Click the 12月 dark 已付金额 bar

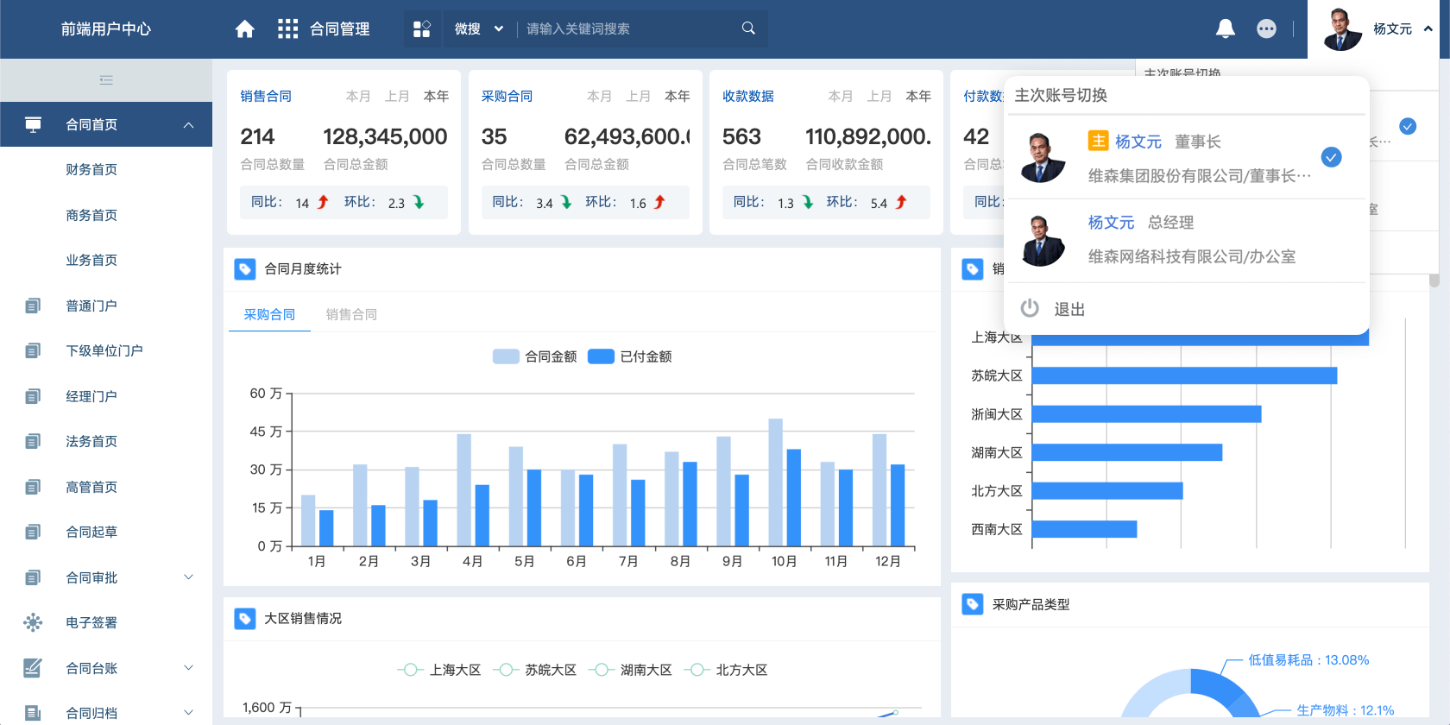pyautogui.click(x=898, y=506)
